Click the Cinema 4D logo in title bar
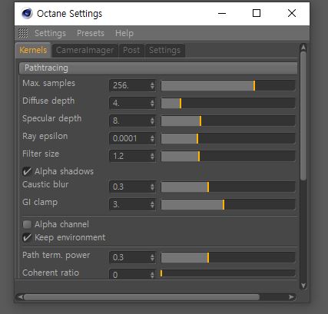 point(27,14)
